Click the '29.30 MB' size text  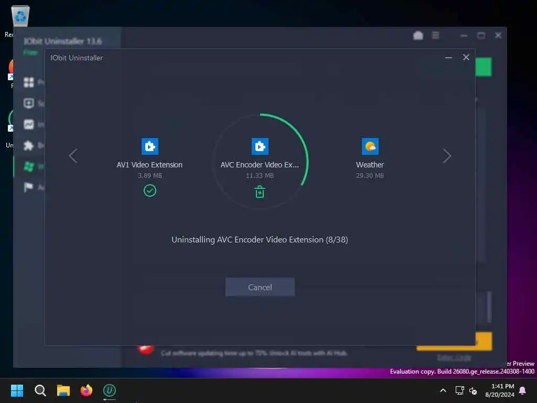(x=370, y=176)
